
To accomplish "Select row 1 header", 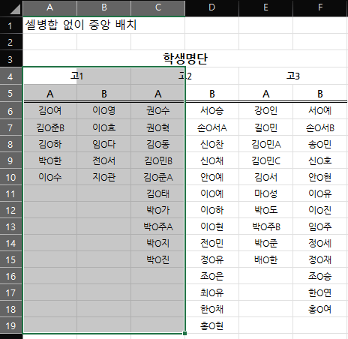I will (x=11, y=25).
